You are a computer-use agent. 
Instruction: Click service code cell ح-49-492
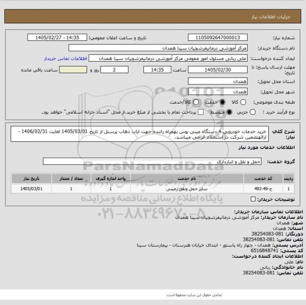263,189
